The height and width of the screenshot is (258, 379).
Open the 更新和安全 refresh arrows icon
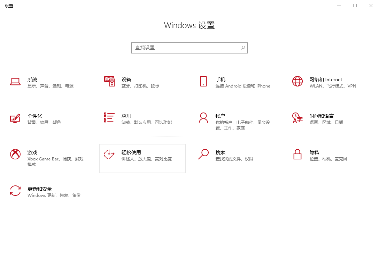15,191
